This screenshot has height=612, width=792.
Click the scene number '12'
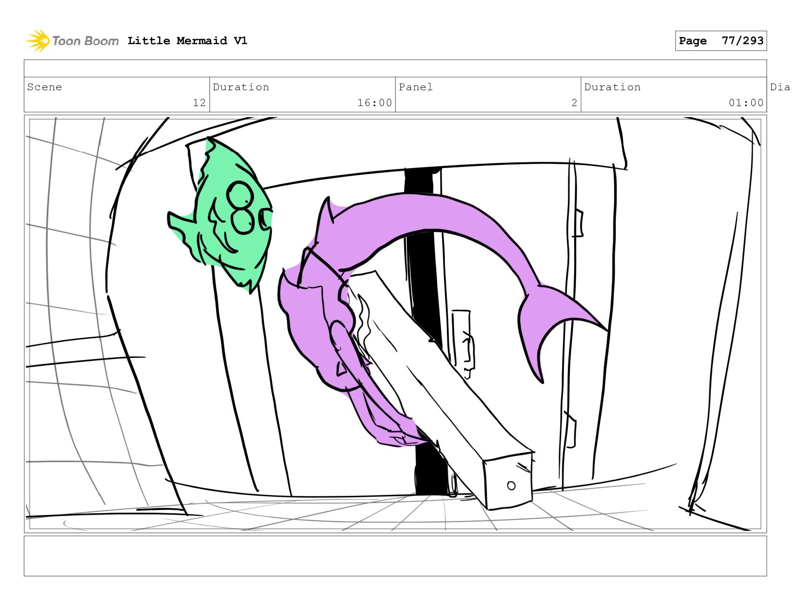[199, 103]
